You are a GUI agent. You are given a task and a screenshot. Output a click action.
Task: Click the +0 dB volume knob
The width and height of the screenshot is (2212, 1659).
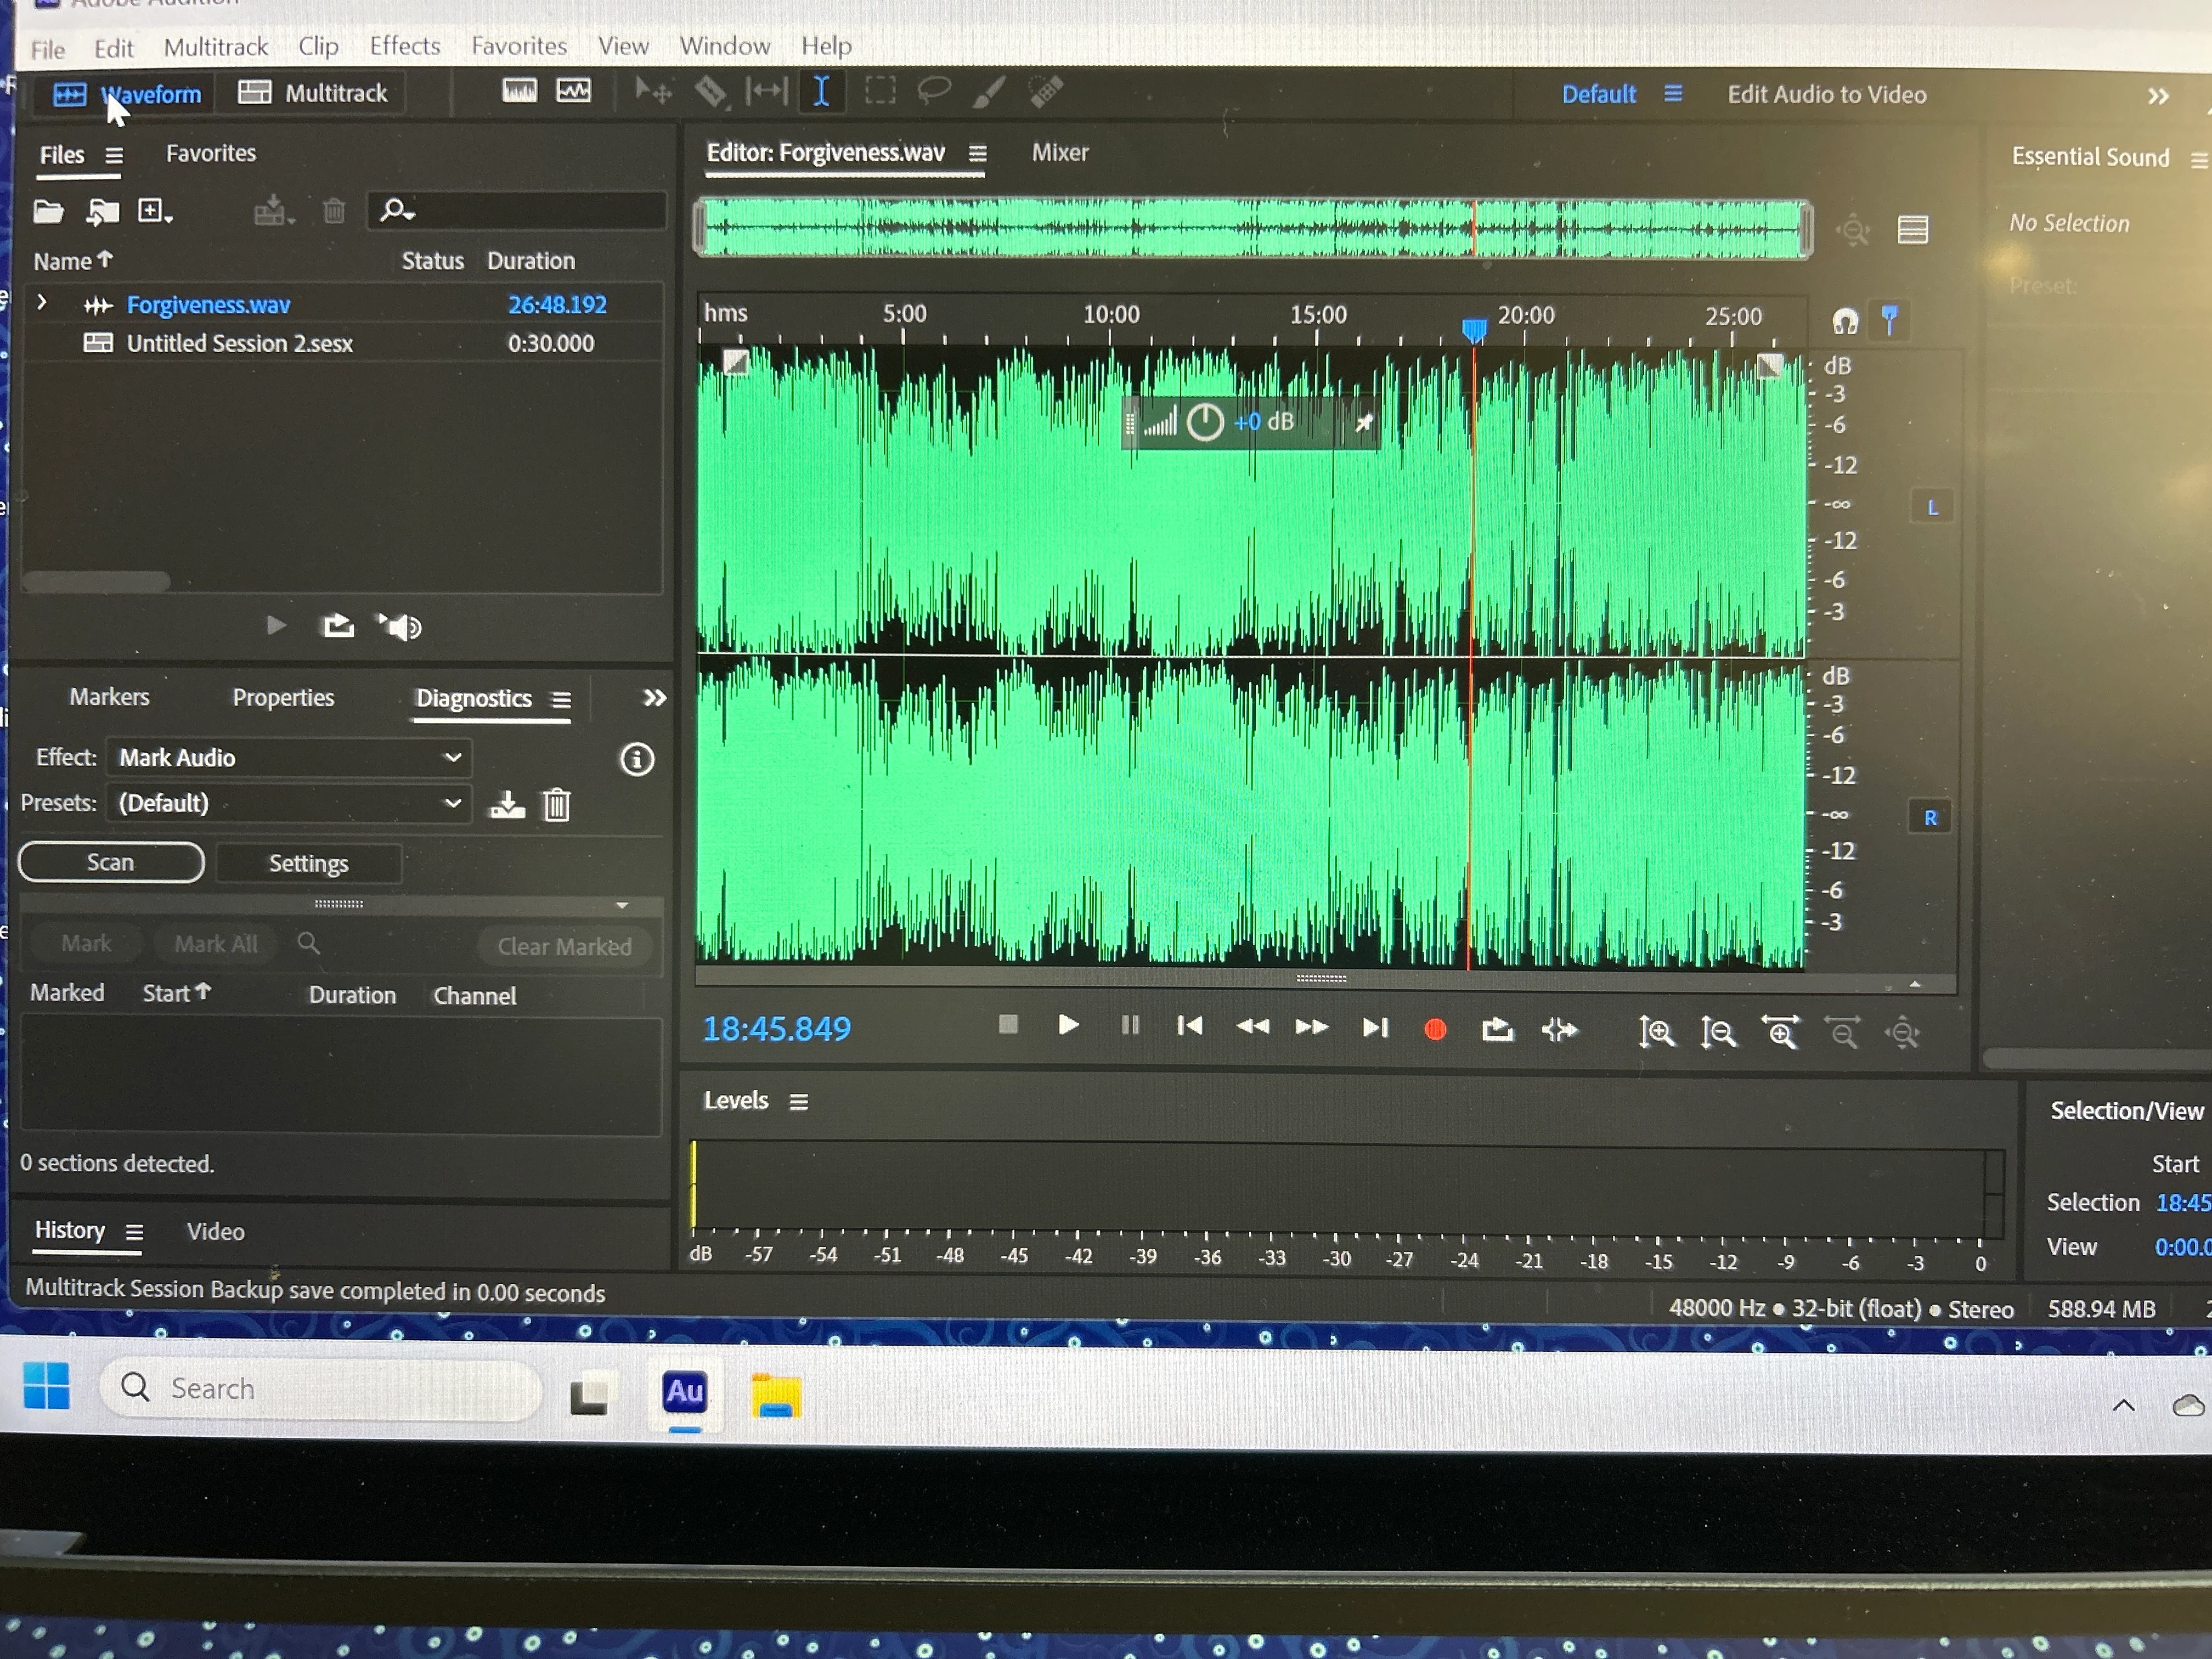click(1204, 422)
